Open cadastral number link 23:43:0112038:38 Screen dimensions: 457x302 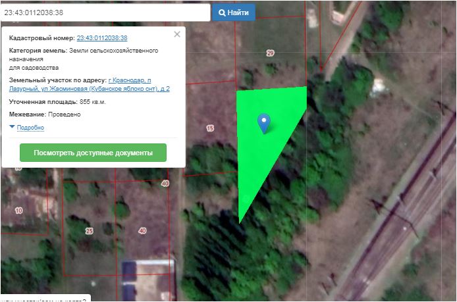(102, 38)
